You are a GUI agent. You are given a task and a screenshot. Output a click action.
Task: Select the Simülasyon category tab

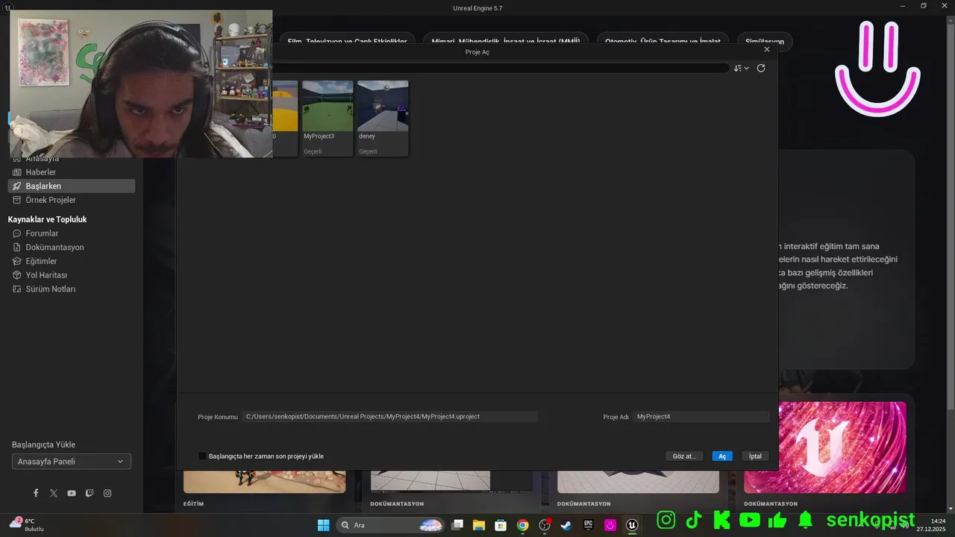tap(765, 41)
